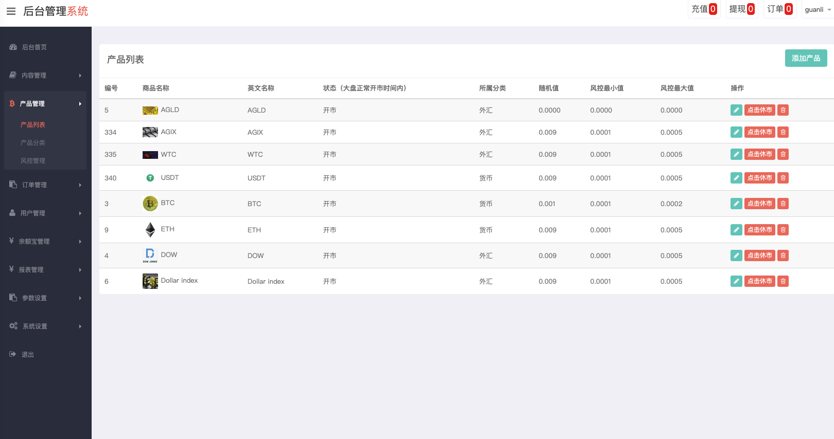834x439 pixels.
Task: Click trash icon for Dollar index row
Action: click(x=783, y=281)
